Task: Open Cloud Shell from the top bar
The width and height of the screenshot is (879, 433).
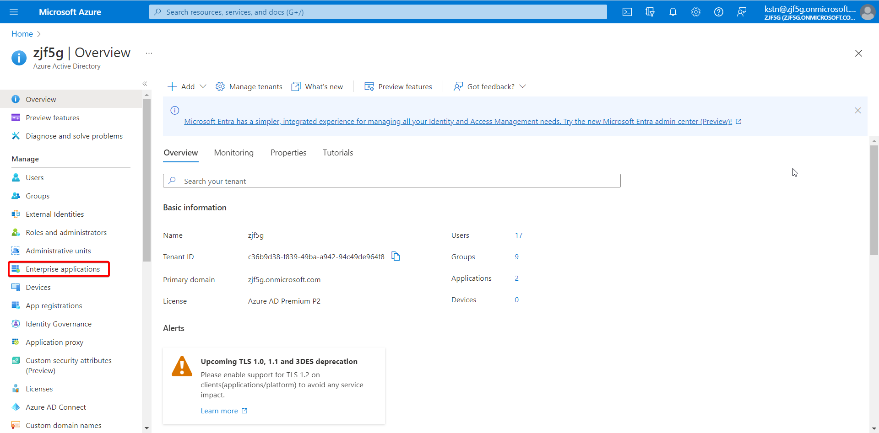Action: pyautogui.click(x=627, y=12)
